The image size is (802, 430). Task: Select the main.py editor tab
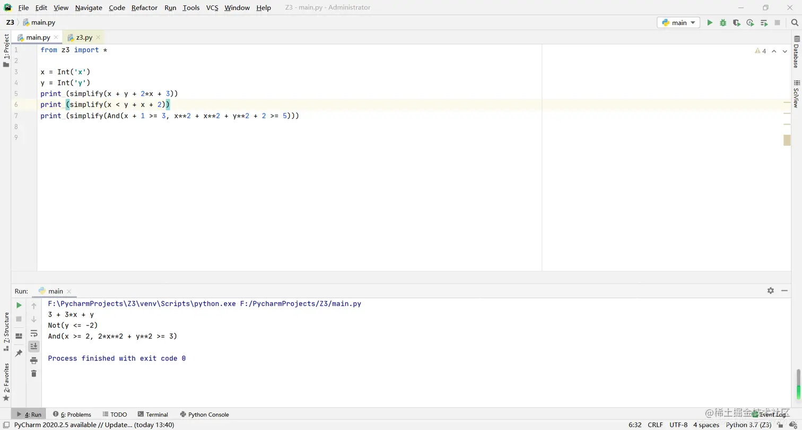[38, 38]
